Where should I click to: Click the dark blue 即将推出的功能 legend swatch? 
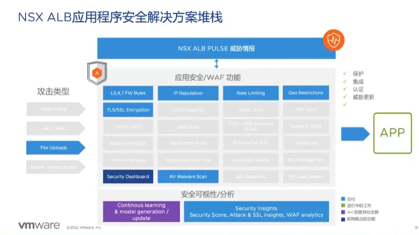(343, 219)
